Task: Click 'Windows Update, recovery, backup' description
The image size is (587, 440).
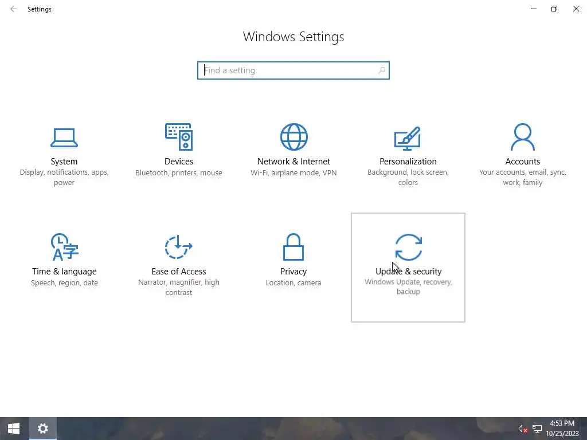Action: point(408,286)
